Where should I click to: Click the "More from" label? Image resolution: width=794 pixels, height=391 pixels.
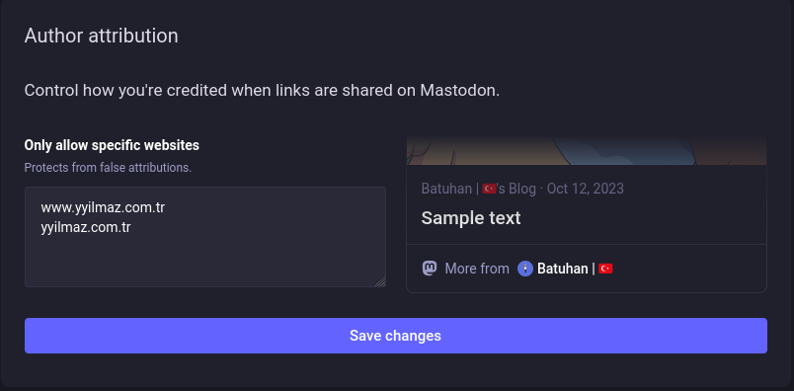click(x=477, y=269)
